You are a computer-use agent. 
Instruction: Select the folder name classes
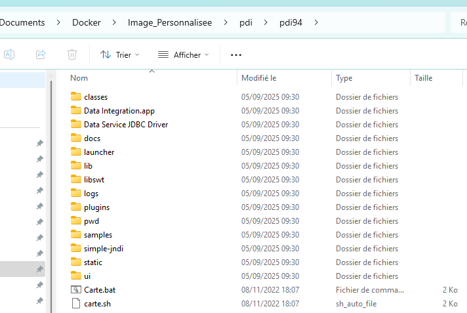click(96, 97)
